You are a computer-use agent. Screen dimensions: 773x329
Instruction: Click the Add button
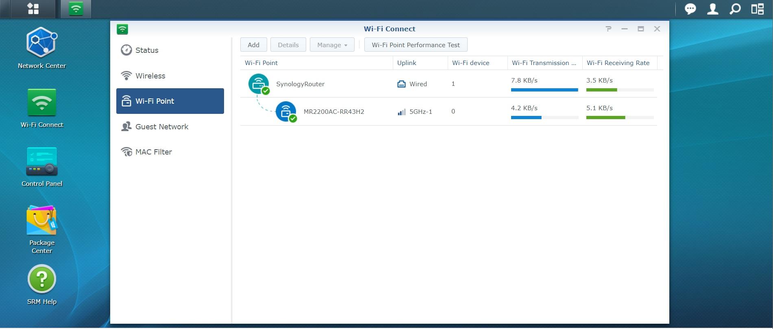253,45
